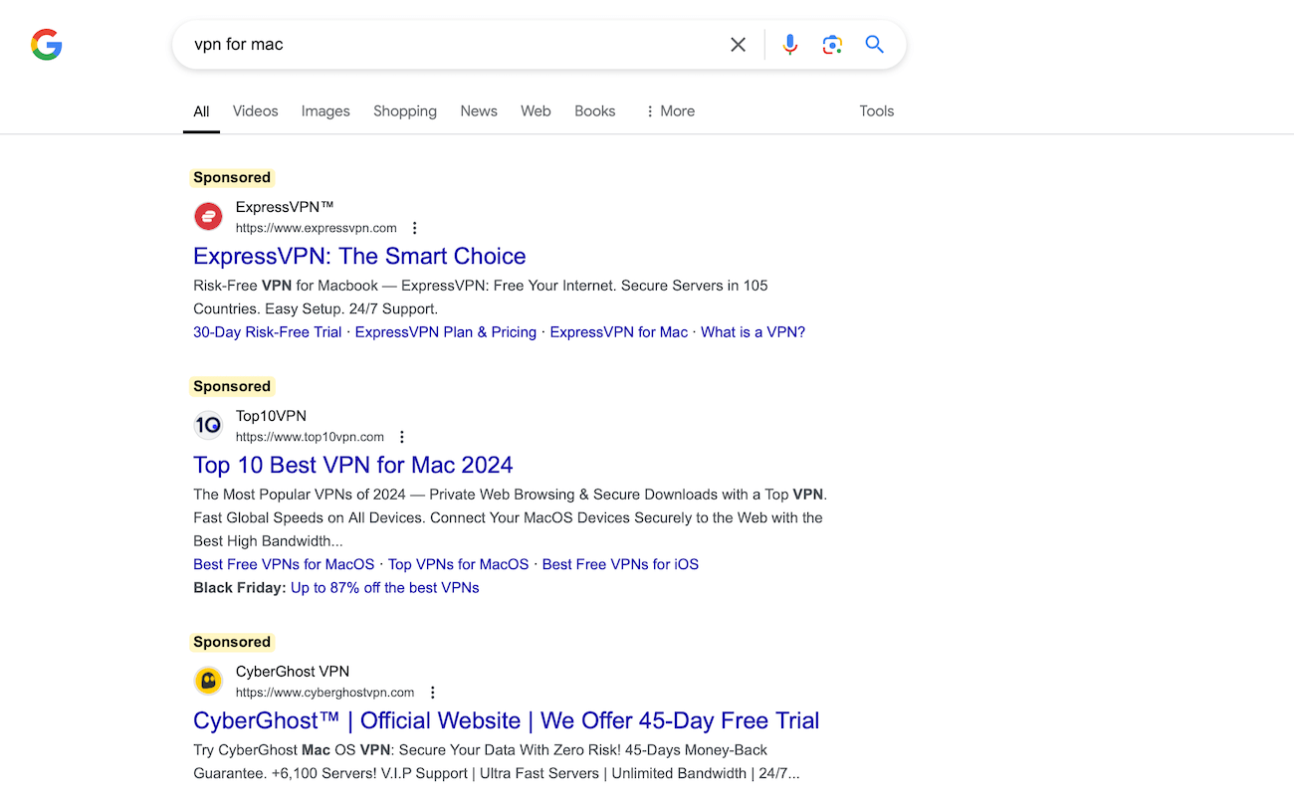1294x807 pixels.
Task: Start voice search with microphone icon
Action: pyautogui.click(x=790, y=45)
